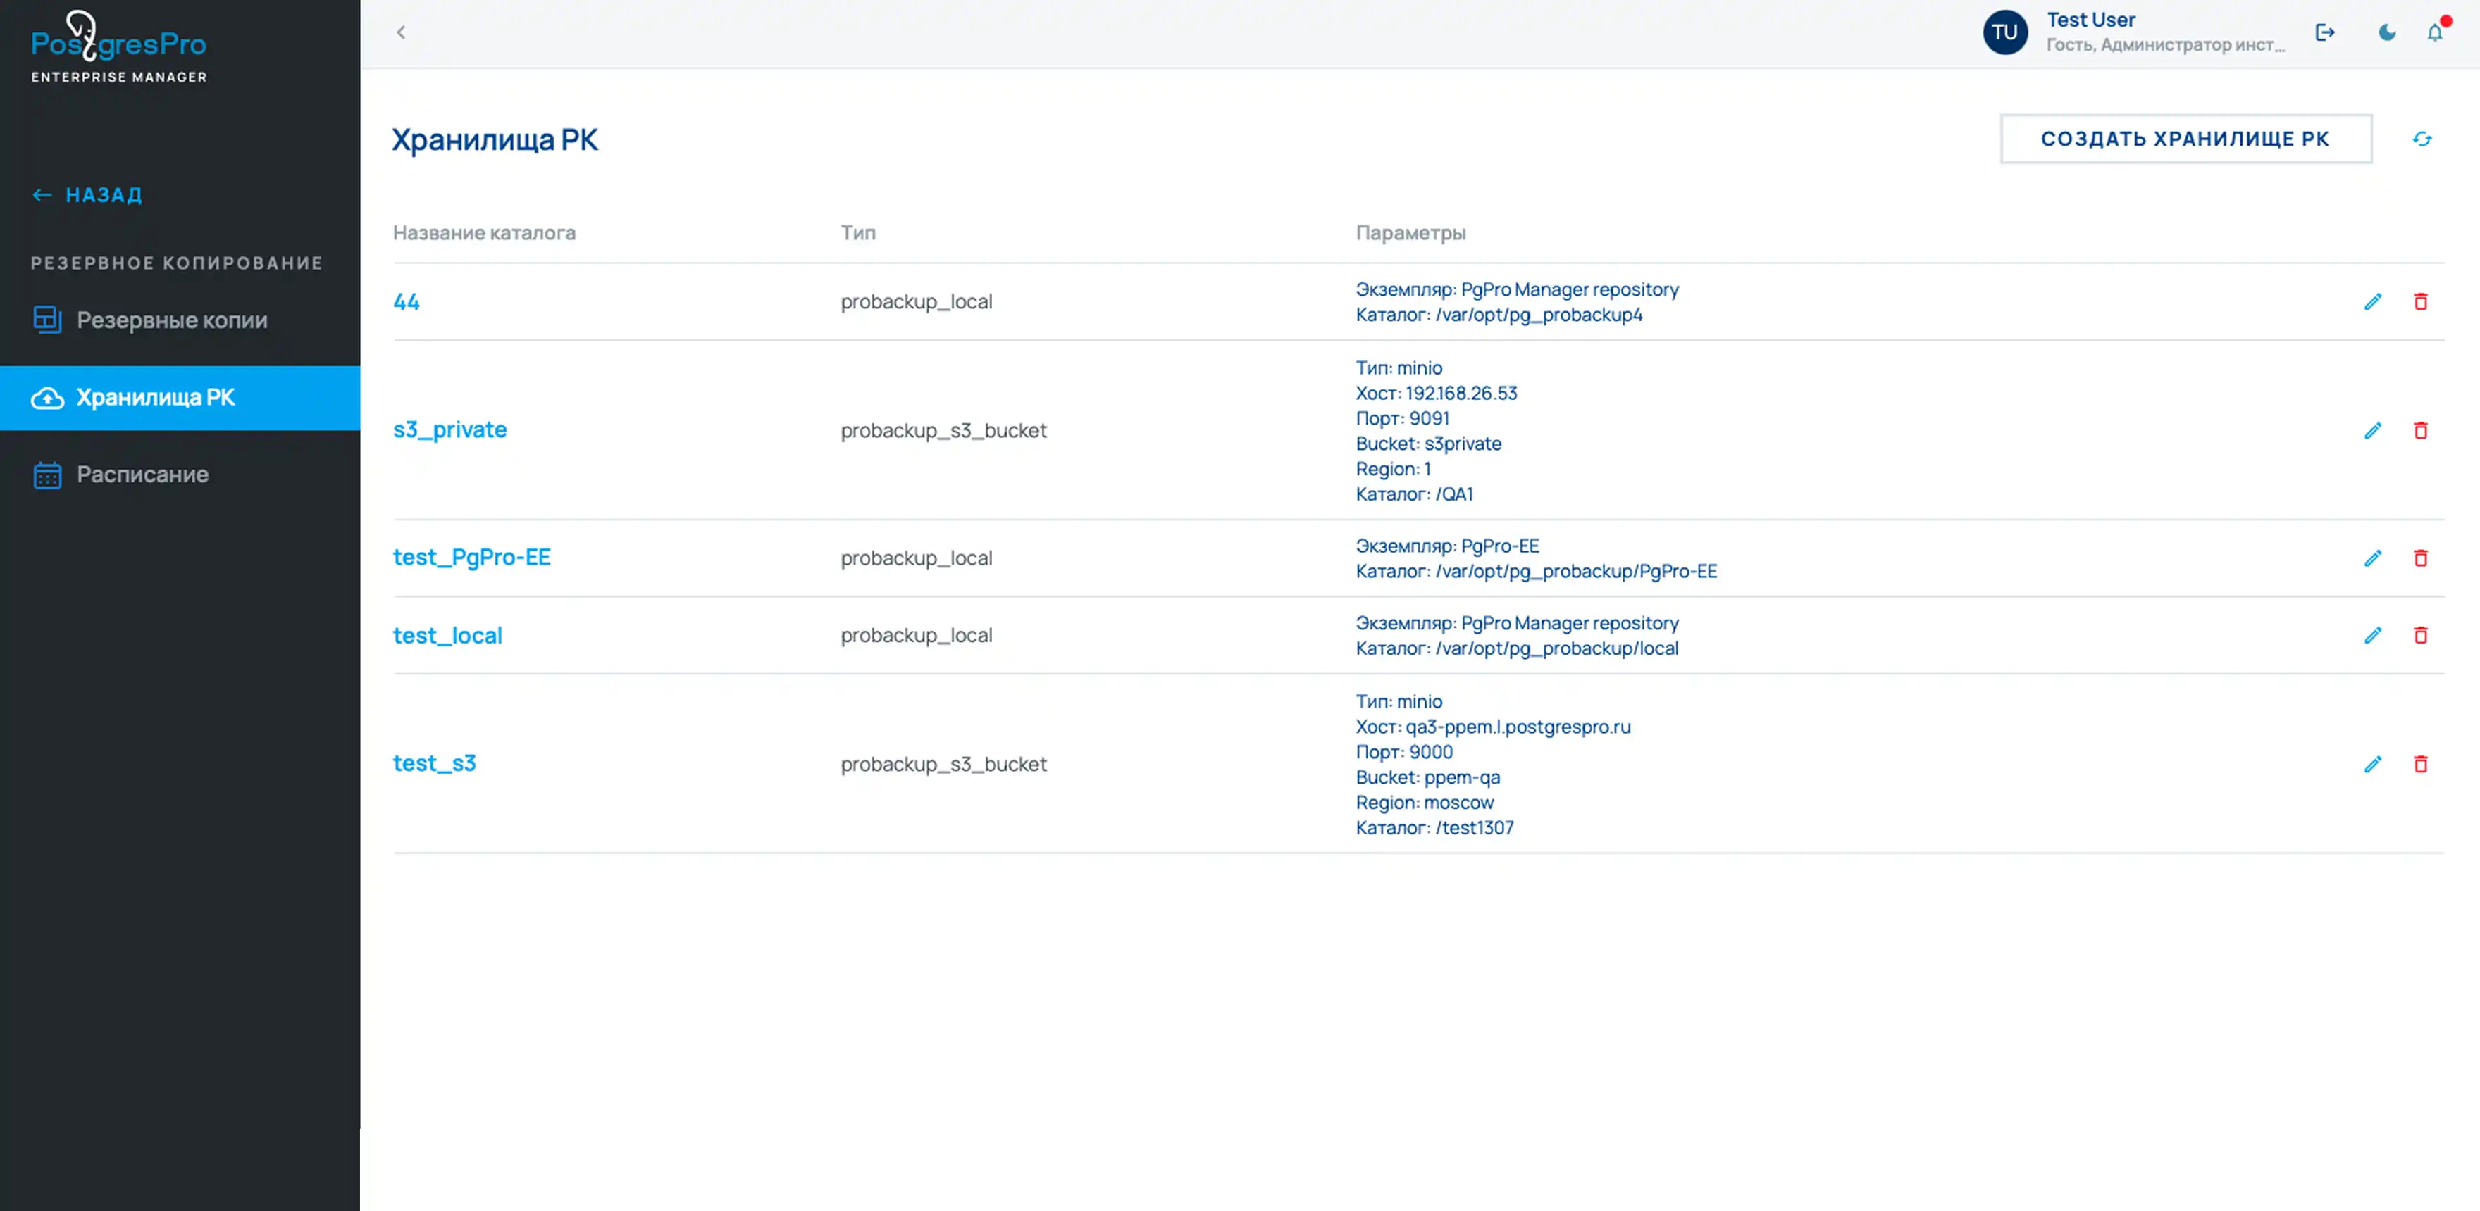Edit the test_s3 storage with pencil icon
This screenshot has width=2480, height=1211.
[x=2372, y=764]
